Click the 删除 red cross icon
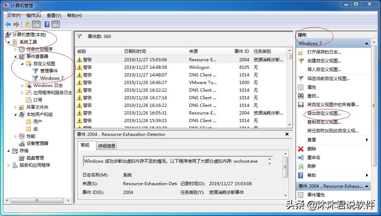 [x=301, y=149]
